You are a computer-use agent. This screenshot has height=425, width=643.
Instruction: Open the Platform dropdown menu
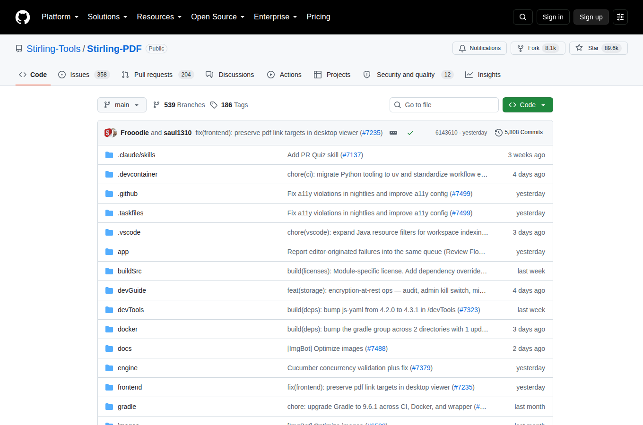pyautogui.click(x=60, y=17)
